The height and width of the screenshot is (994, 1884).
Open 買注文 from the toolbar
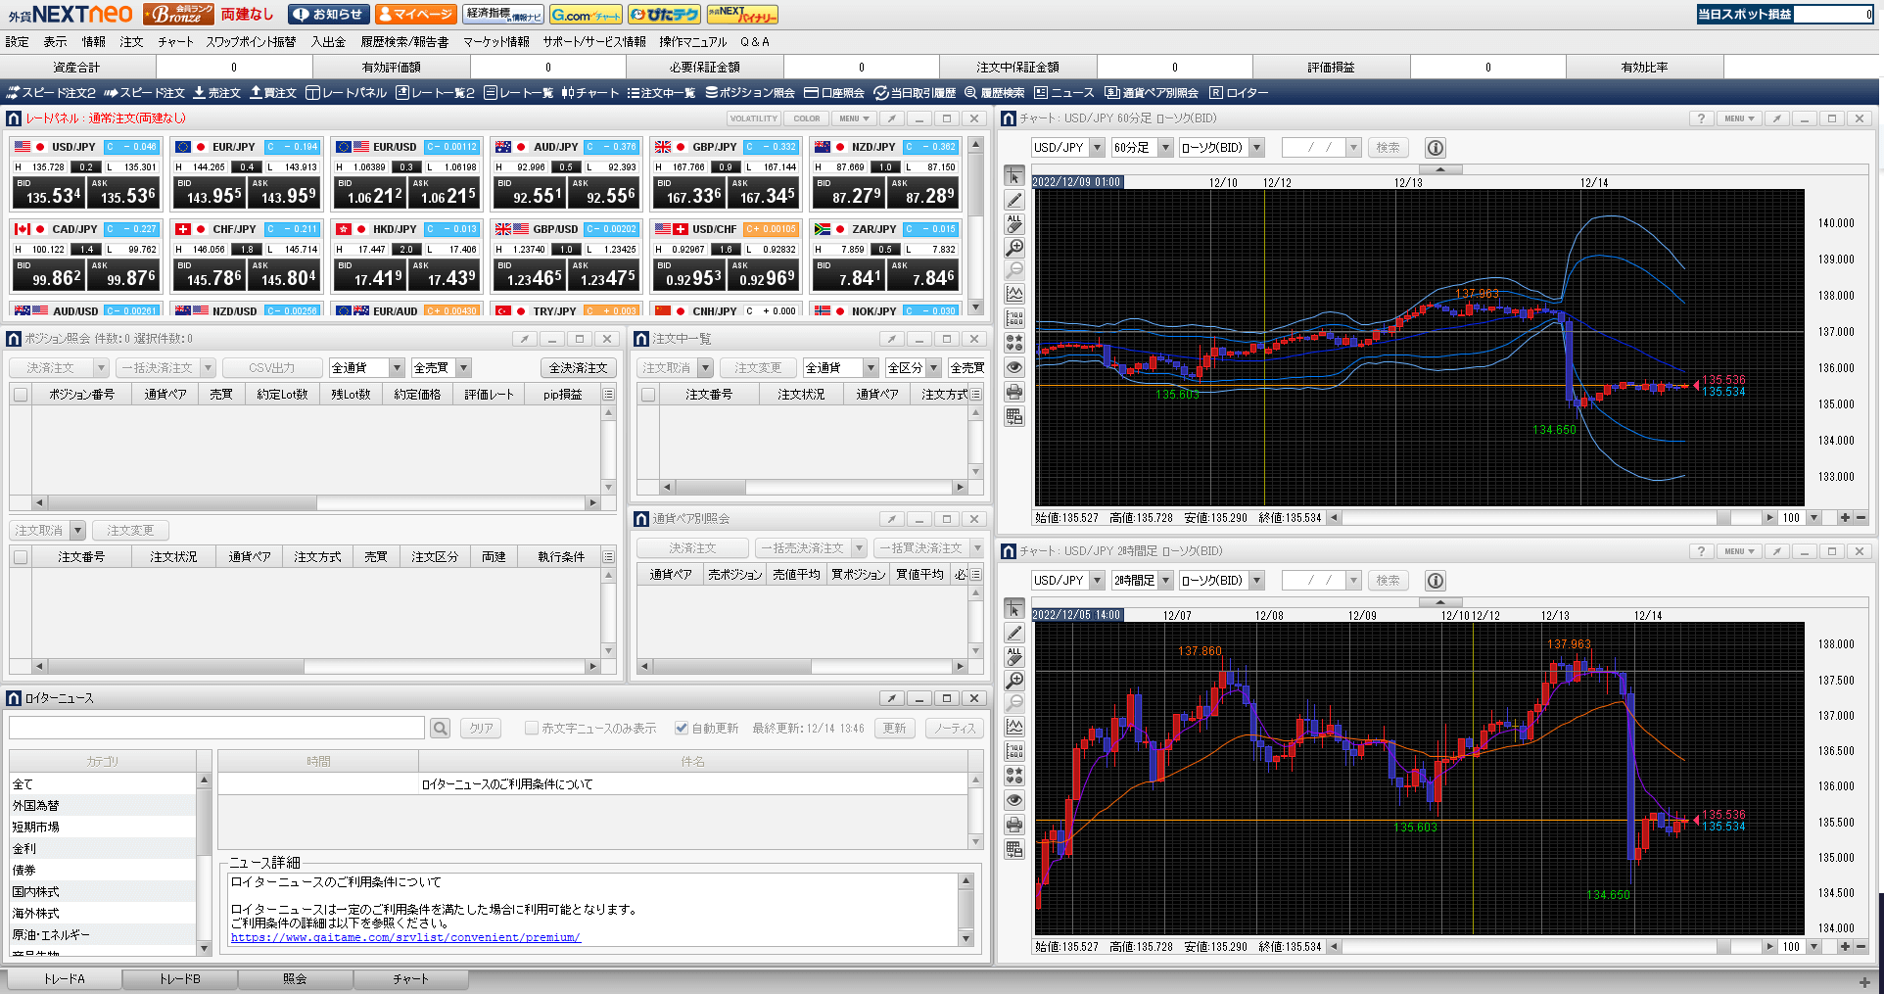pos(273,93)
